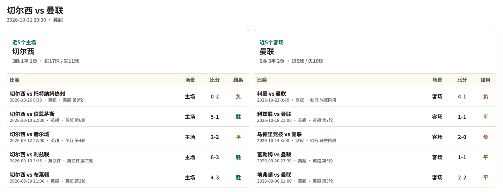Screen dimensions: 503x192
Task: Click the 2-2 score for 赫尔城 match
Action: (x=215, y=137)
